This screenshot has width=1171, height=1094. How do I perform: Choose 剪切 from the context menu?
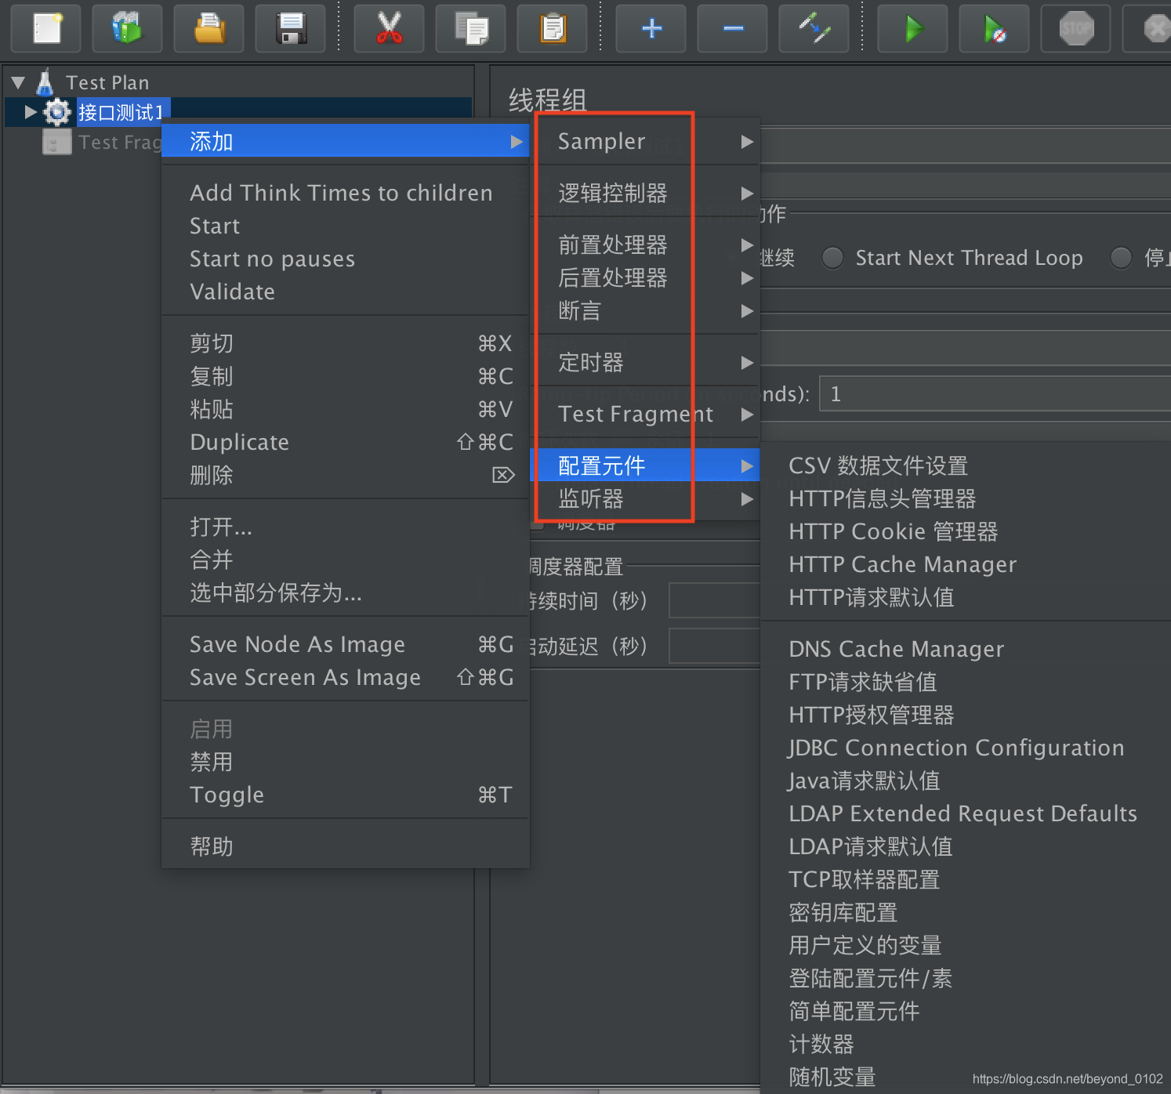[345, 344]
